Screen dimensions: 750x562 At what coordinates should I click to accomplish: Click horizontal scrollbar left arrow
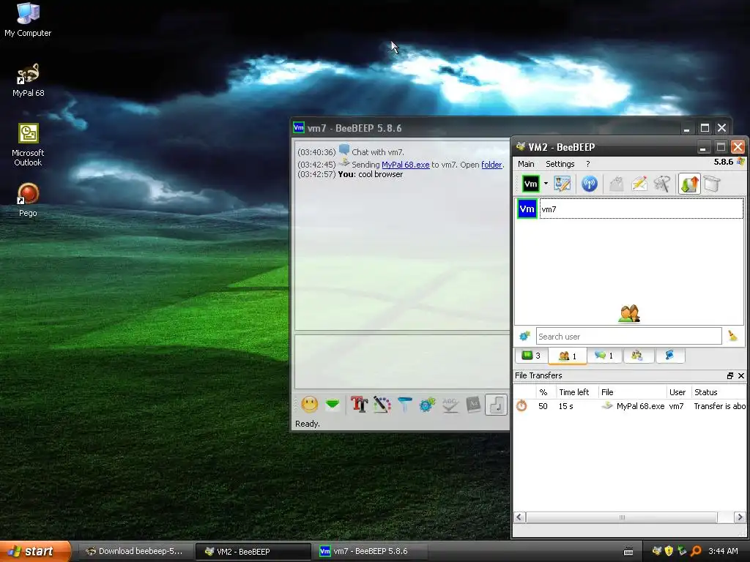pyautogui.click(x=519, y=517)
